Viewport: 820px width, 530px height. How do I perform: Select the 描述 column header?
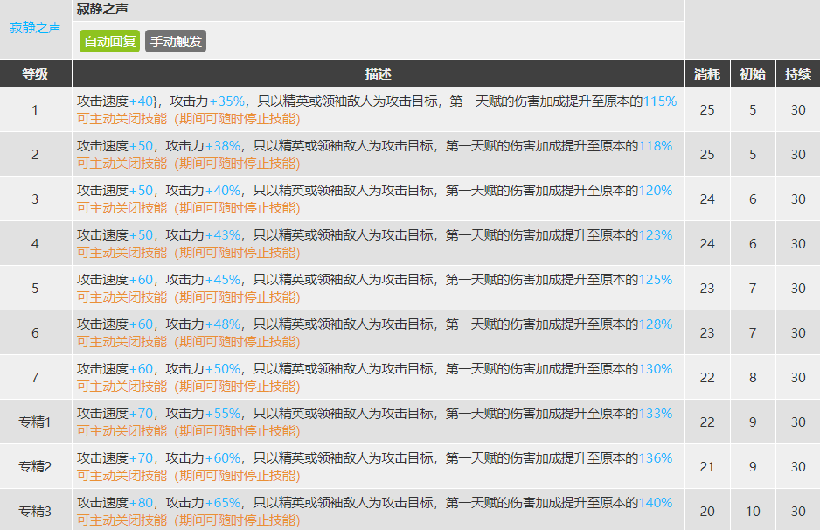click(378, 73)
